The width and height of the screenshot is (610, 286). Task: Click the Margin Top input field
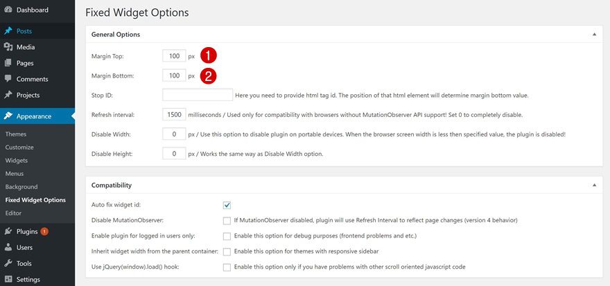click(173, 55)
